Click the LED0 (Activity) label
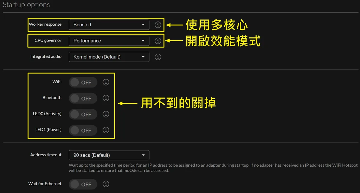Image resolution: width=360 pixels, height=193 pixels. click(47, 114)
